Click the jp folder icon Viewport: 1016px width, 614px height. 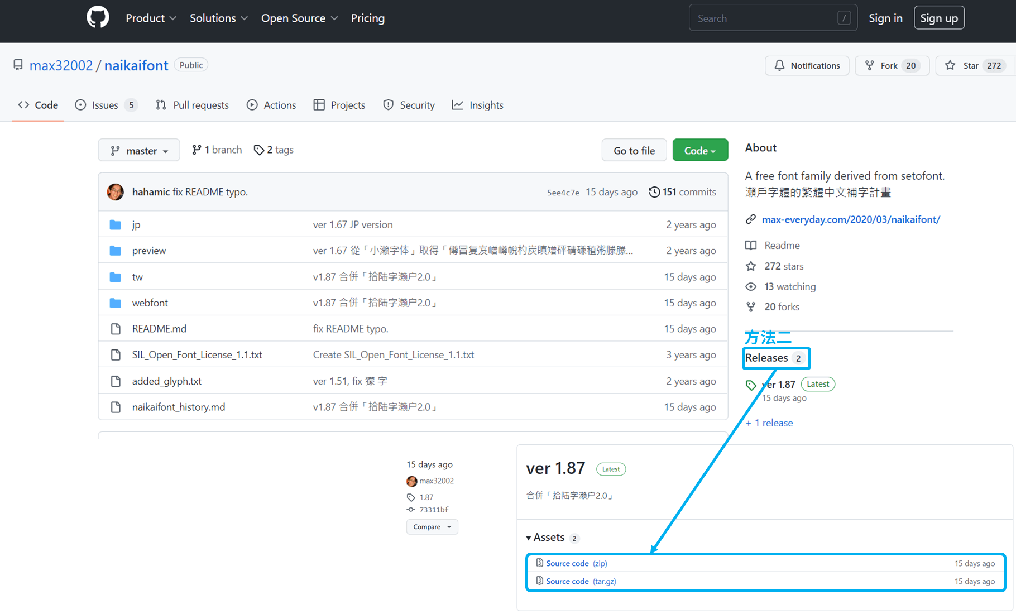coord(116,224)
